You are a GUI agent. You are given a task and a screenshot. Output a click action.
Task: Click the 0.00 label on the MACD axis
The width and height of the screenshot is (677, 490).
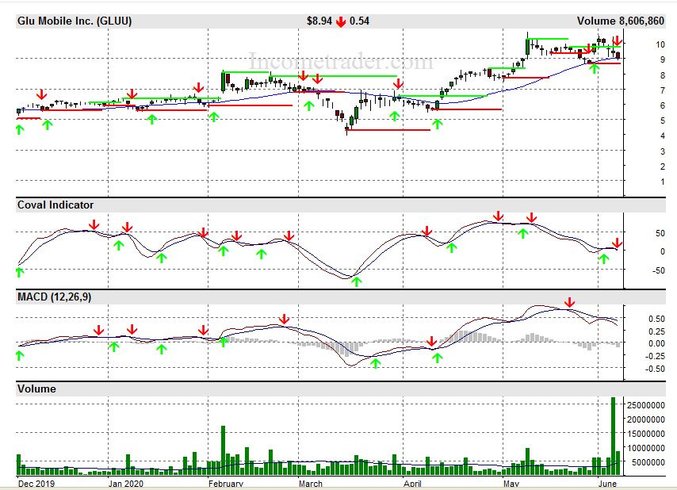[656, 343]
